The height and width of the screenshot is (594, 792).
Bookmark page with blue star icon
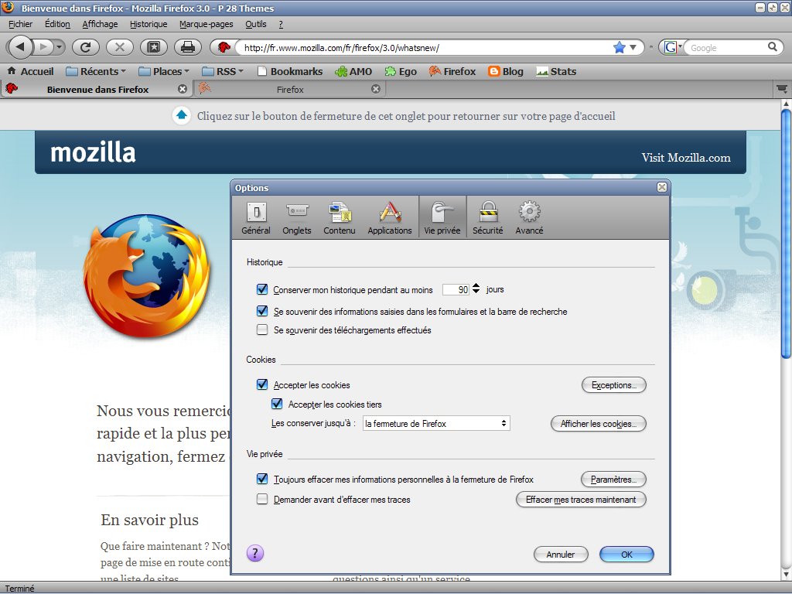[620, 47]
